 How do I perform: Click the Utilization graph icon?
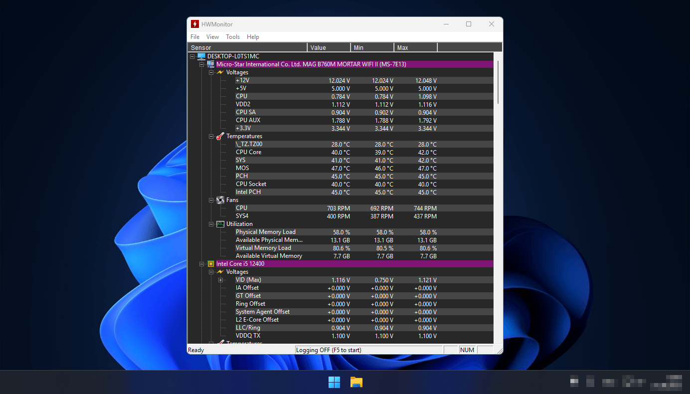pos(220,224)
